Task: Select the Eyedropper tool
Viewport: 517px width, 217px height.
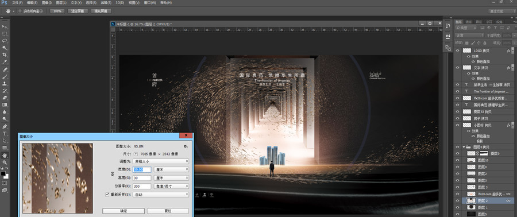Action: (5, 62)
